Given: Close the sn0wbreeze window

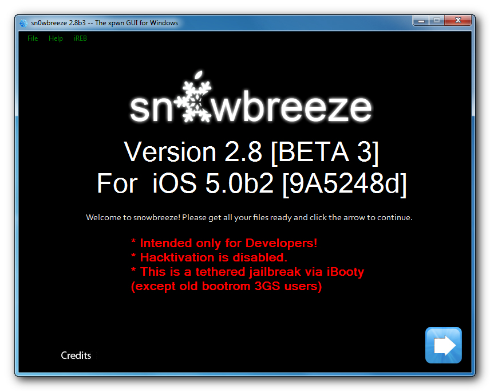Looking at the screenshot, I should pos(458,21).
